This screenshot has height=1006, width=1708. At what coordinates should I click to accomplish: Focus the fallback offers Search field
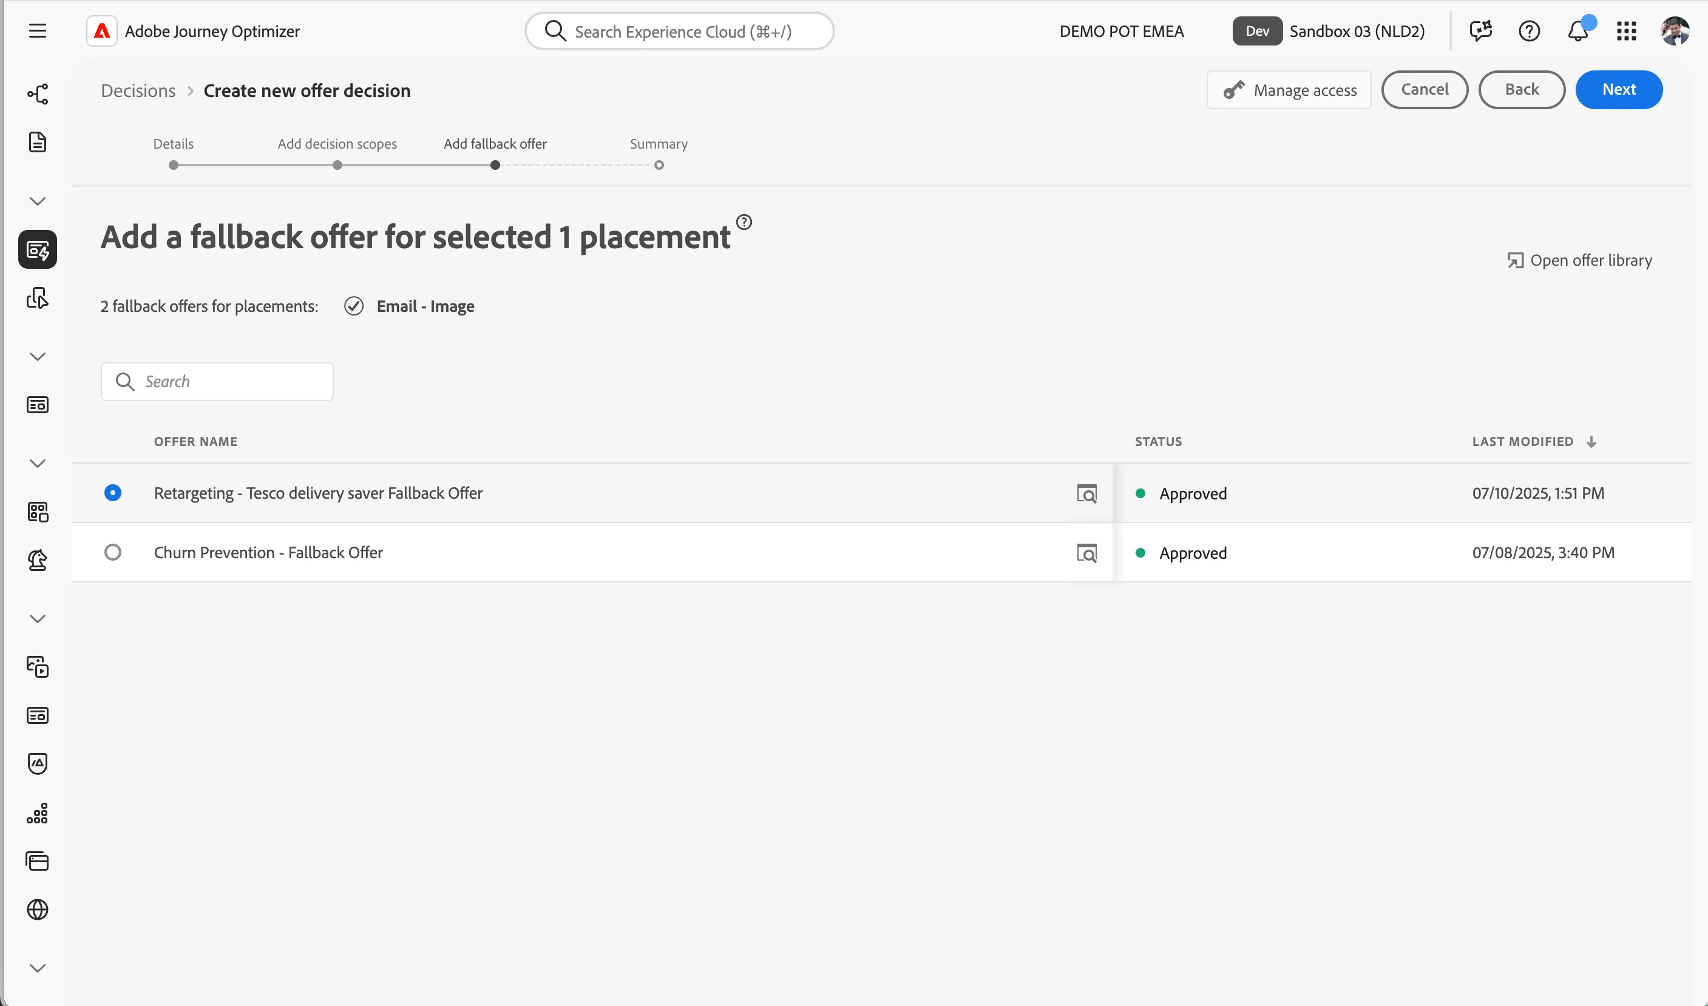coord(217,382)
